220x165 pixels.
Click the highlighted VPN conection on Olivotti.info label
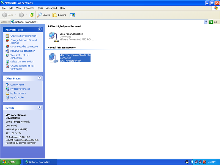point(75,55)
